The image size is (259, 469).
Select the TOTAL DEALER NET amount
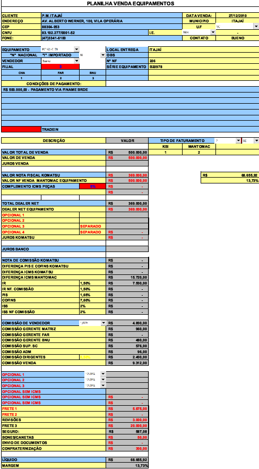127,203
